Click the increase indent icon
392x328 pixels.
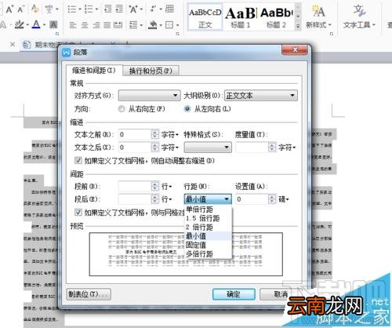point(119,9)
